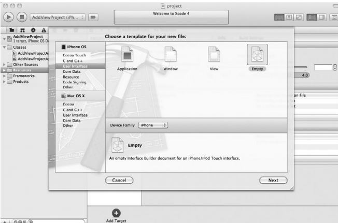Open the Device Family dropdown

(x=153, y=125)
